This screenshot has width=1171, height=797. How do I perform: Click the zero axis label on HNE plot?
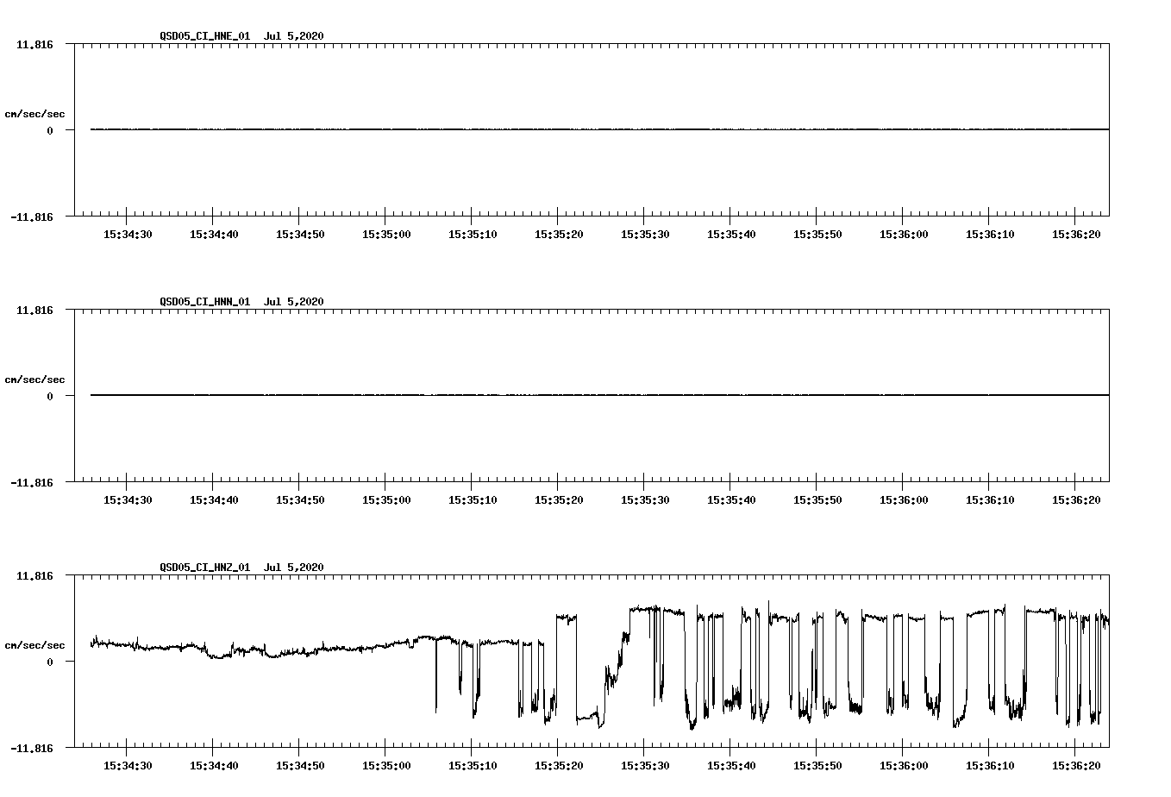pos(50,131)
